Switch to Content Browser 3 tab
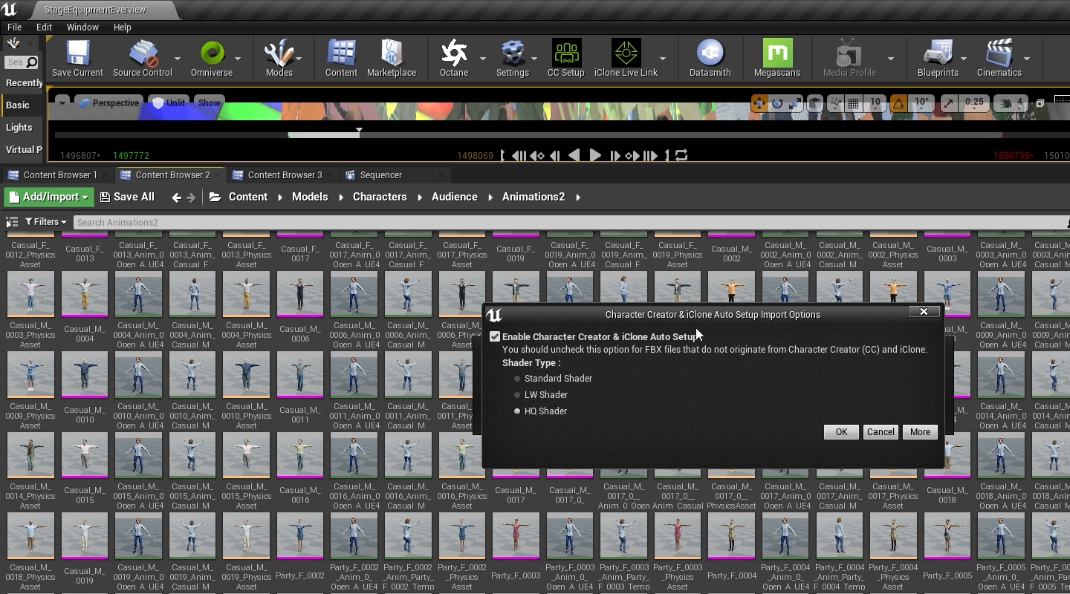Viewport: 1070px width, 594px height. click(285, 175)
